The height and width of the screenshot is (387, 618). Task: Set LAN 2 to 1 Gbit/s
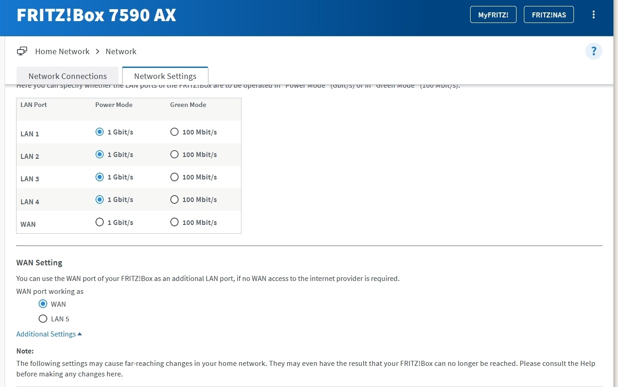(100, 154)
